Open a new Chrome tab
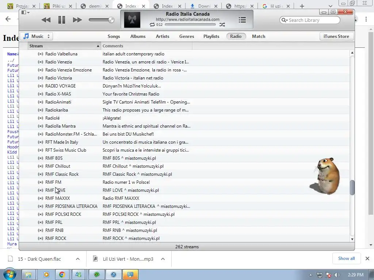Image resolution: width=374 pixels, height=280 pixels. coord(302,6)
